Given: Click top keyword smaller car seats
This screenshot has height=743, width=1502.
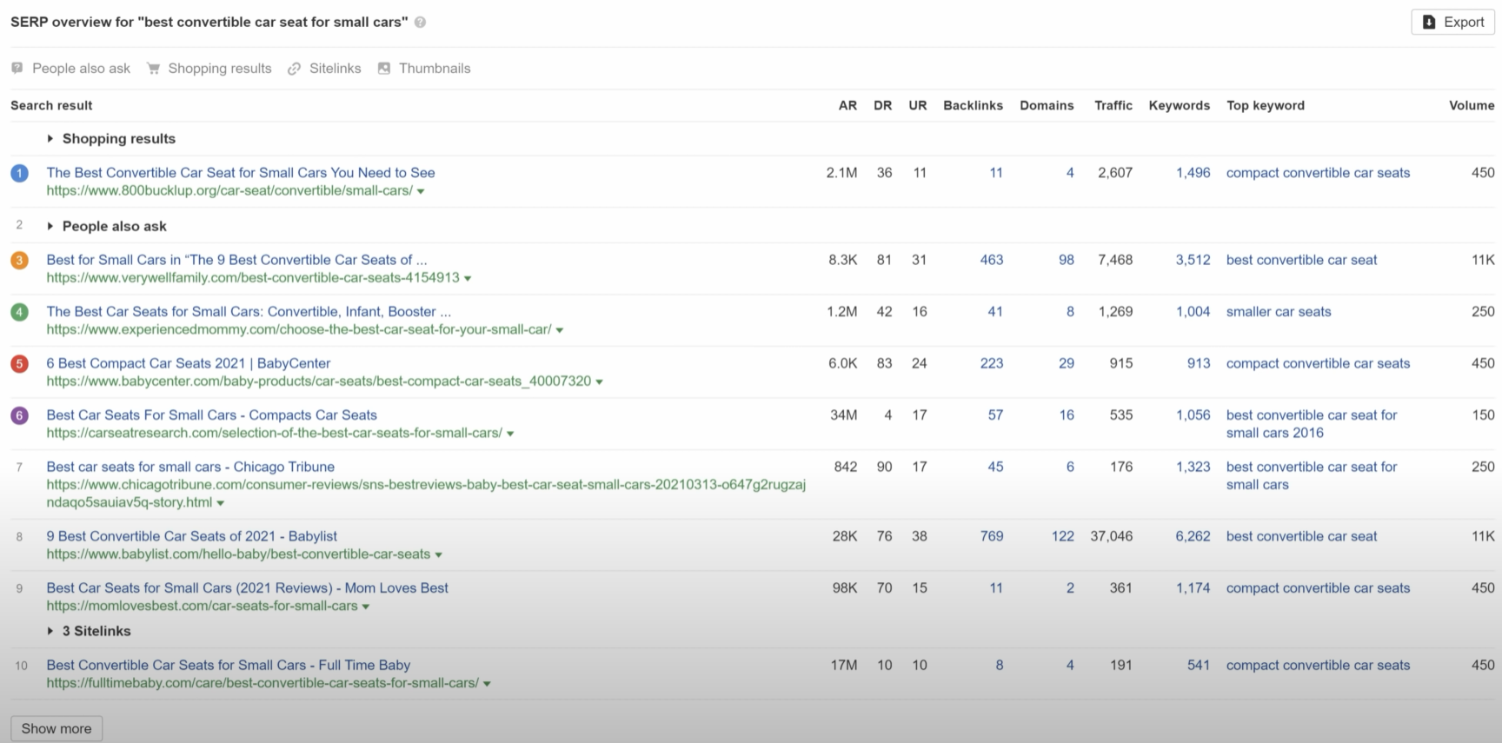Looking at the screenshot, I should pyautogui.click(x=1279, y=312).
